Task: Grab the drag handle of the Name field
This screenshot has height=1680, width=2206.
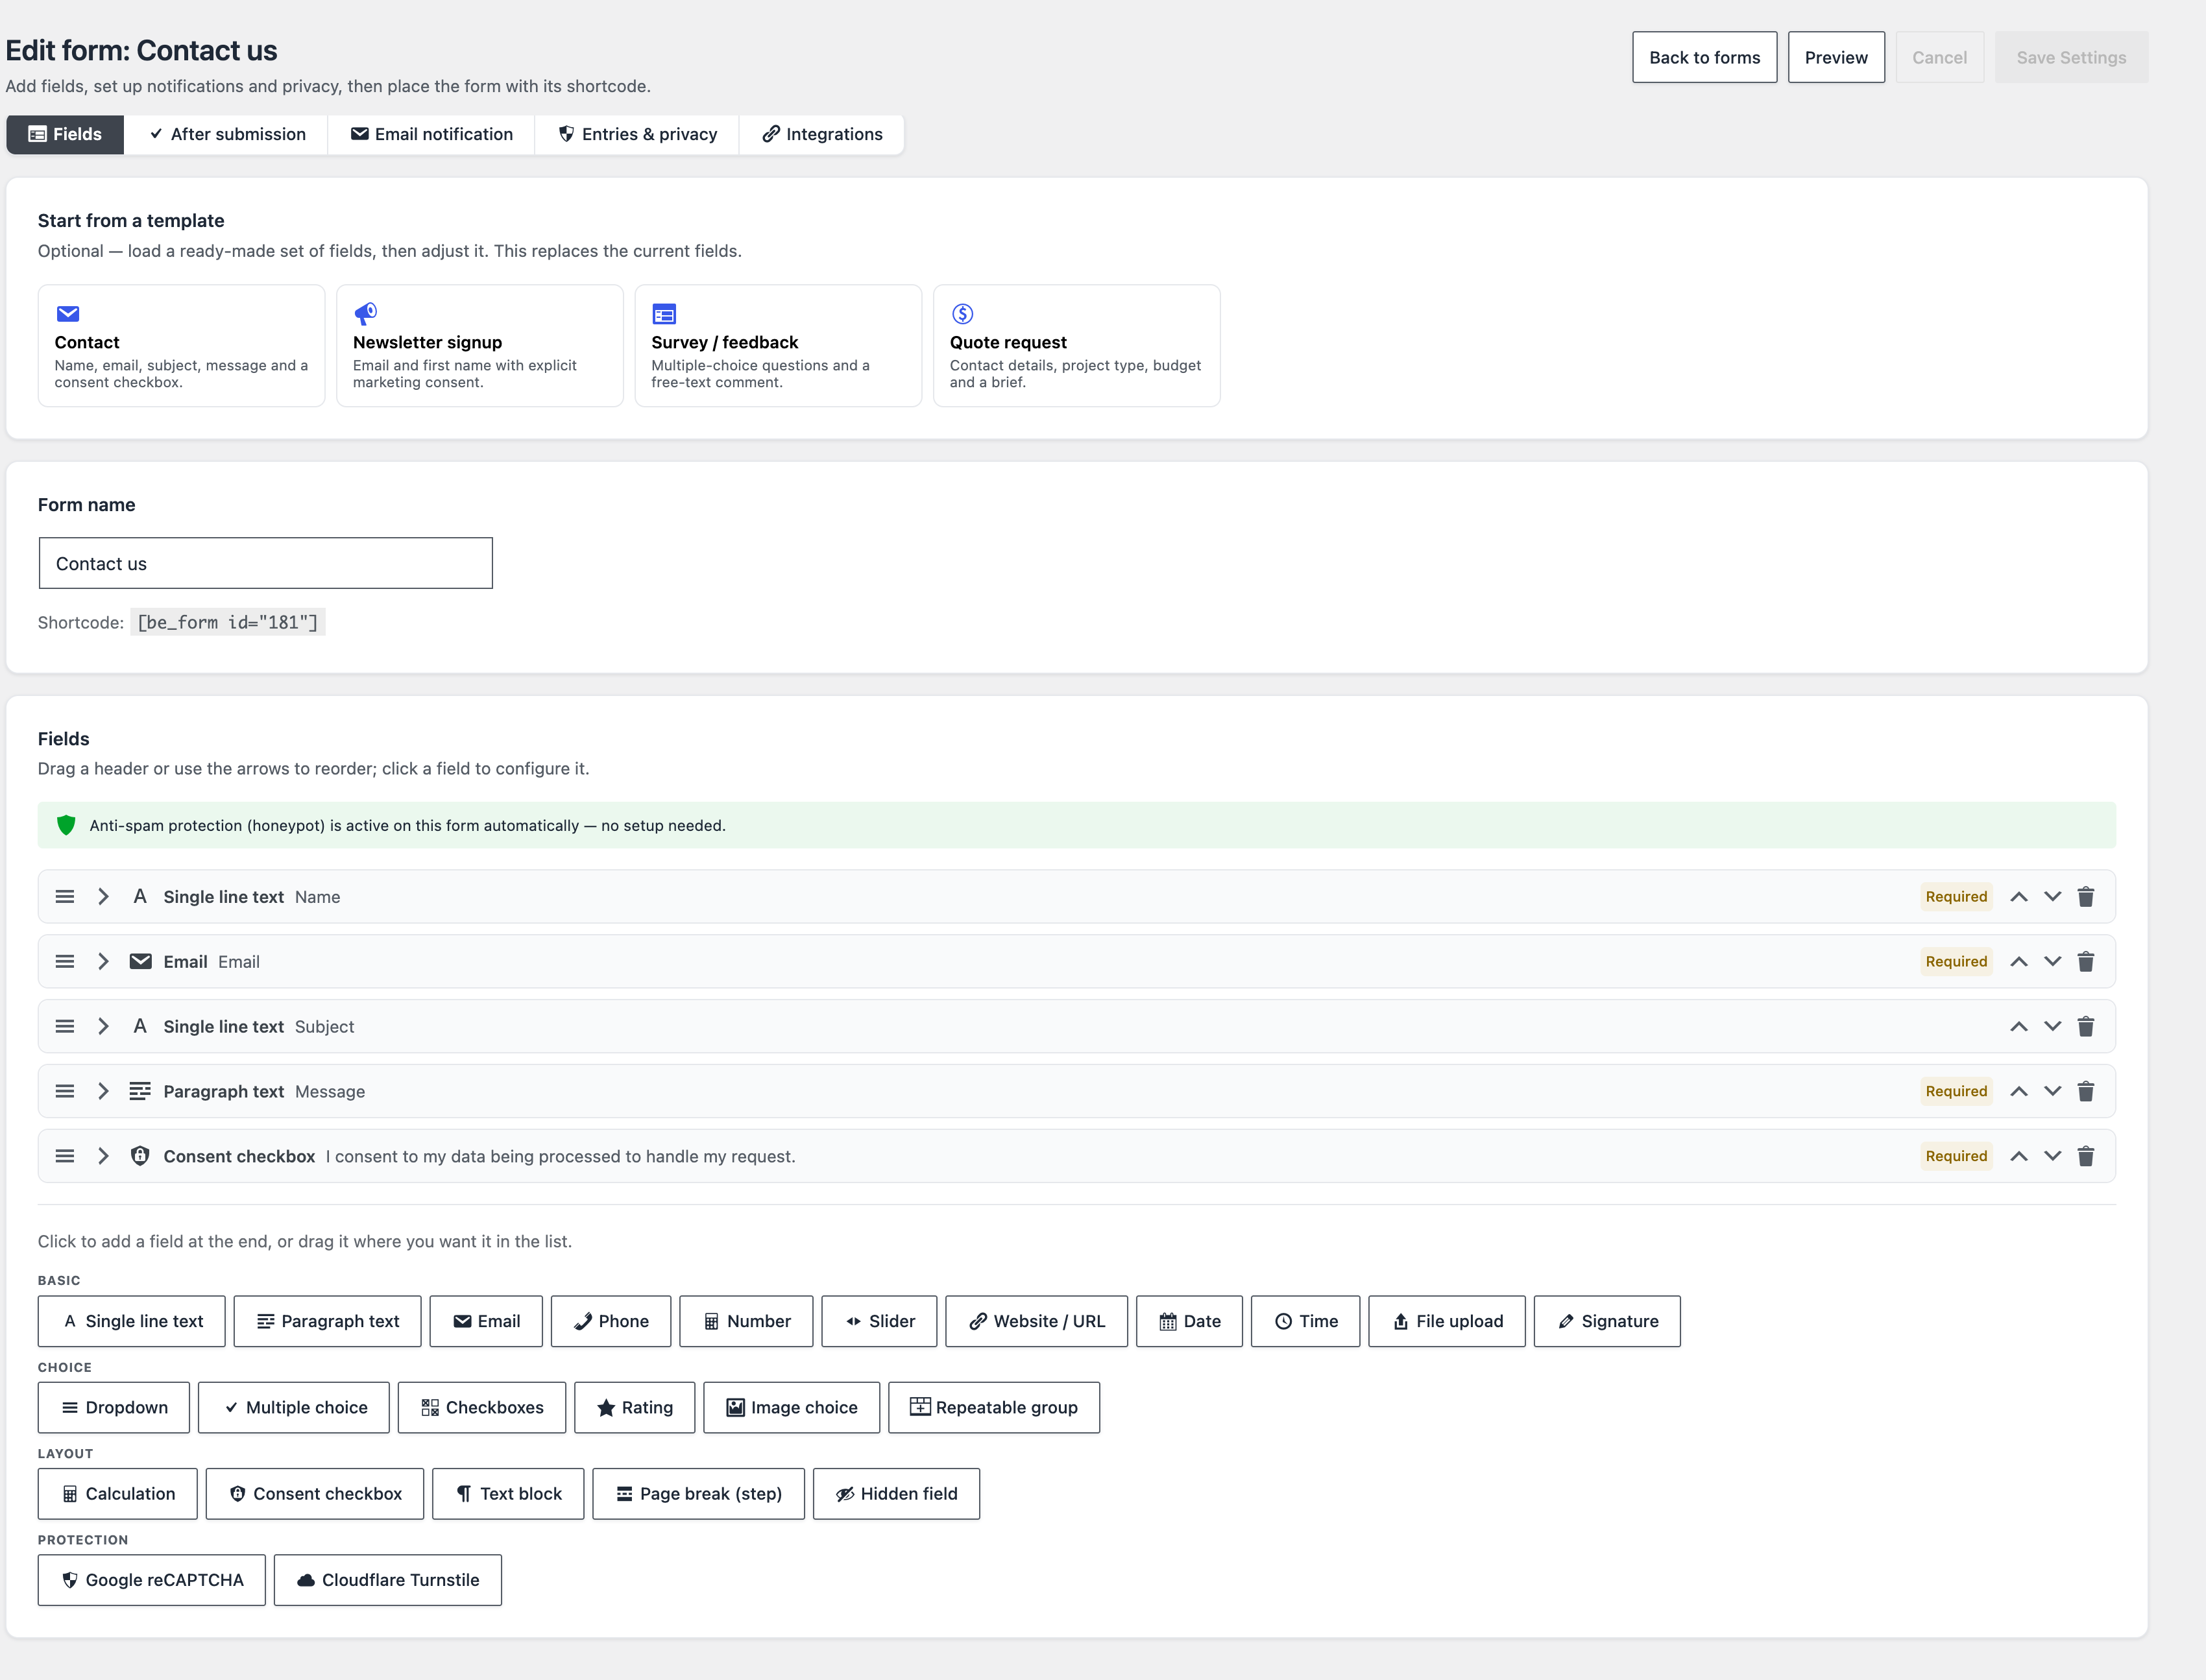Action: coord(65,897)
